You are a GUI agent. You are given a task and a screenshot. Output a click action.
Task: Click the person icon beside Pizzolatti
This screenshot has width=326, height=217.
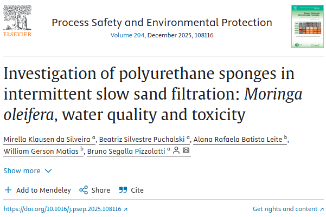(176, 150)
